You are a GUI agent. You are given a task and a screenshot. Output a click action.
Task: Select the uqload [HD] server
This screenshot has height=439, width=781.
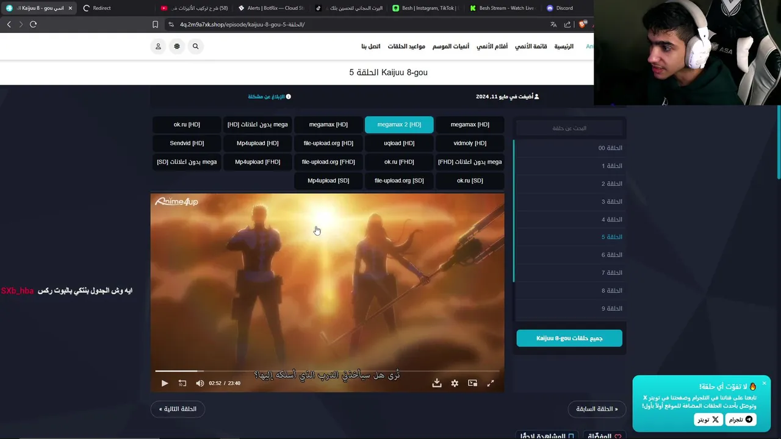[399, 143]
